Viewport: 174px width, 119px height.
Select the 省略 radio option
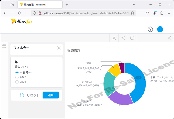(x=17, y=73)
